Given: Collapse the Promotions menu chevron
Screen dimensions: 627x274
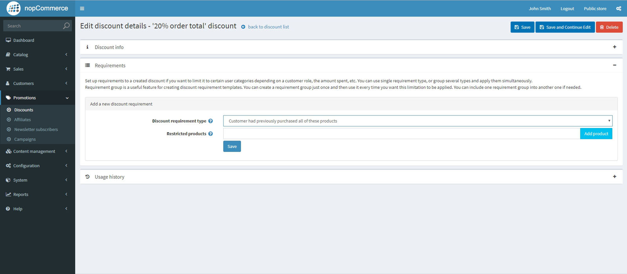Looking at the screenshot, I should point(67,98).
